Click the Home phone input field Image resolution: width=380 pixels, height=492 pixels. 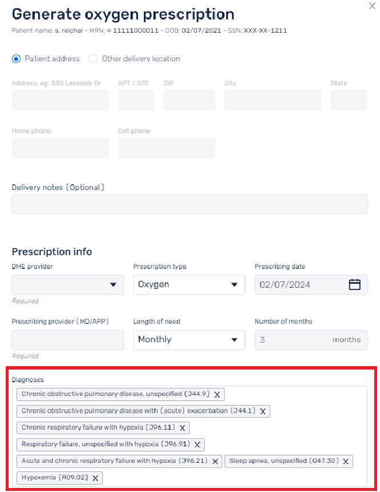pyautogui.click(x=60, y=148)
